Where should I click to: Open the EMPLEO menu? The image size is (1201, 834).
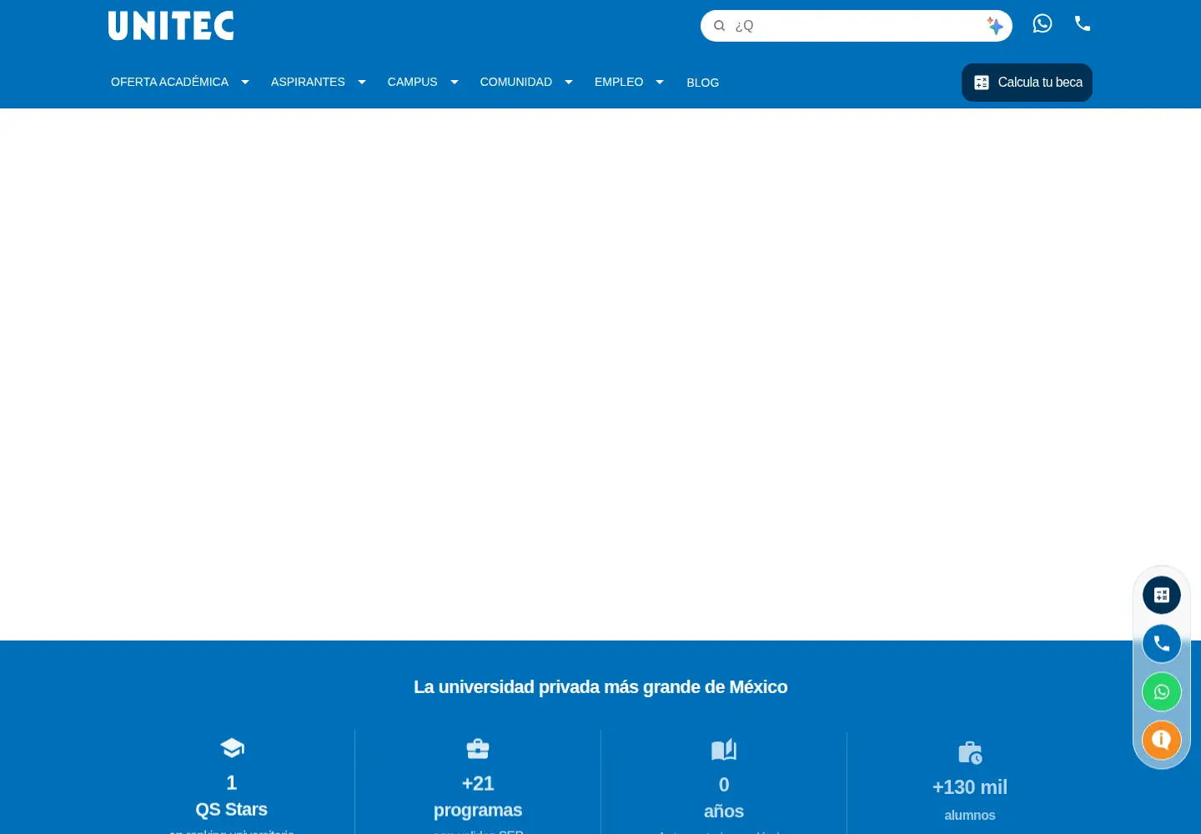(x=619, y=82)
